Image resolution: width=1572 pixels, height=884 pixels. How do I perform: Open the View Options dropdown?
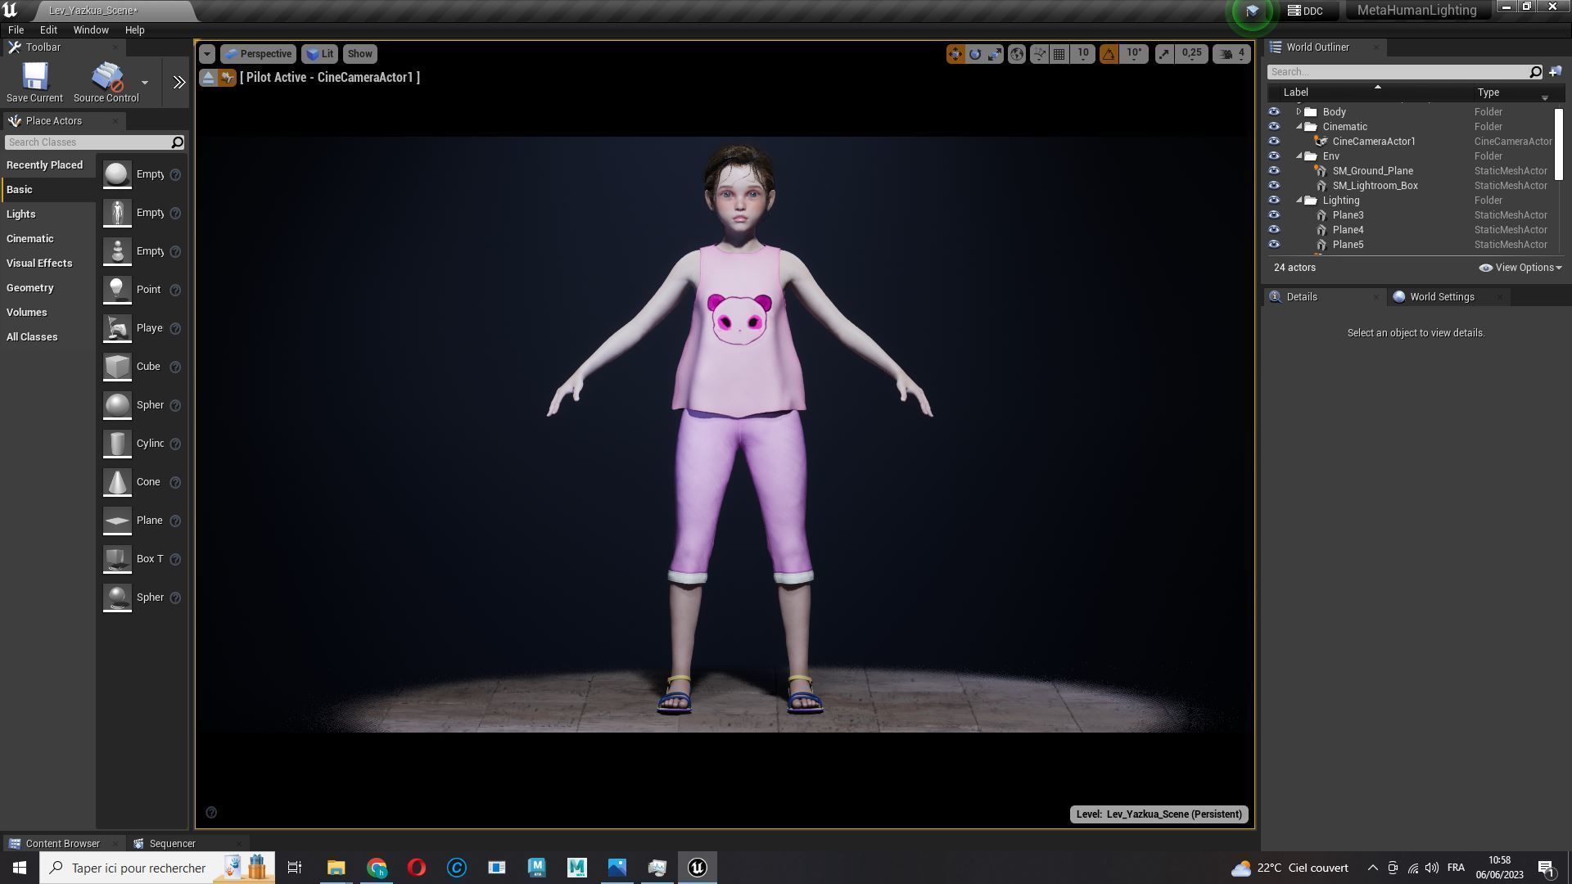pyautogui.click(x=1521, y=268)
